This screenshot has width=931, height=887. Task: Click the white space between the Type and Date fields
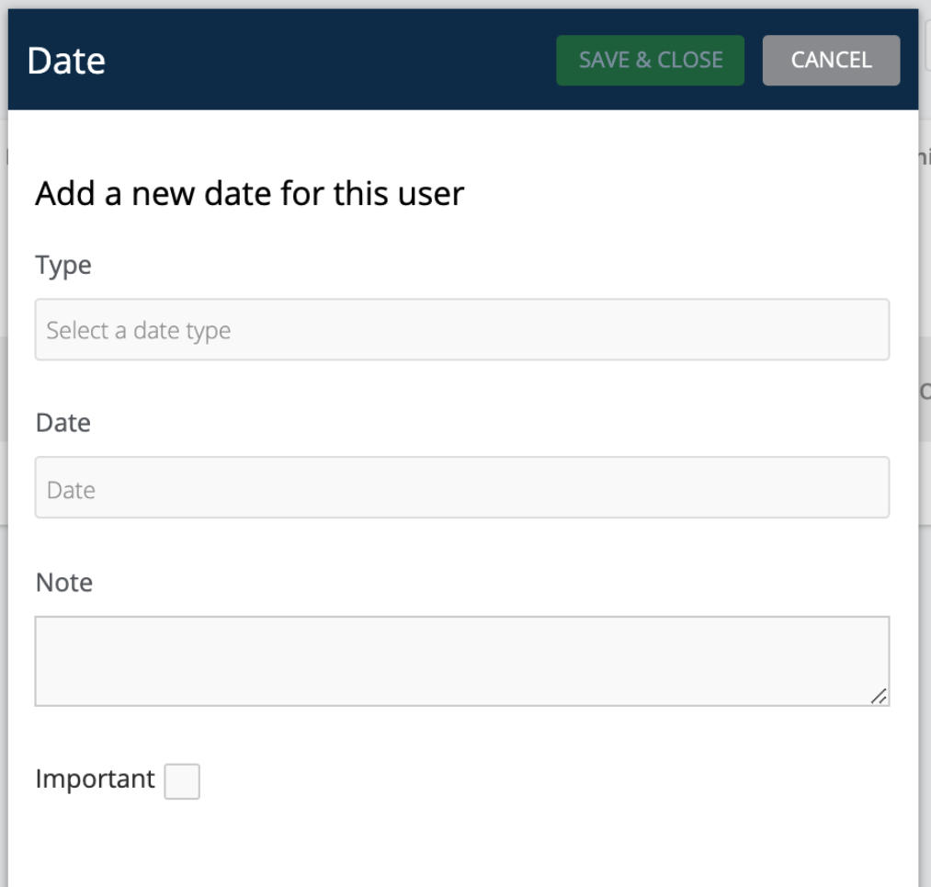(x=462, y=384)
